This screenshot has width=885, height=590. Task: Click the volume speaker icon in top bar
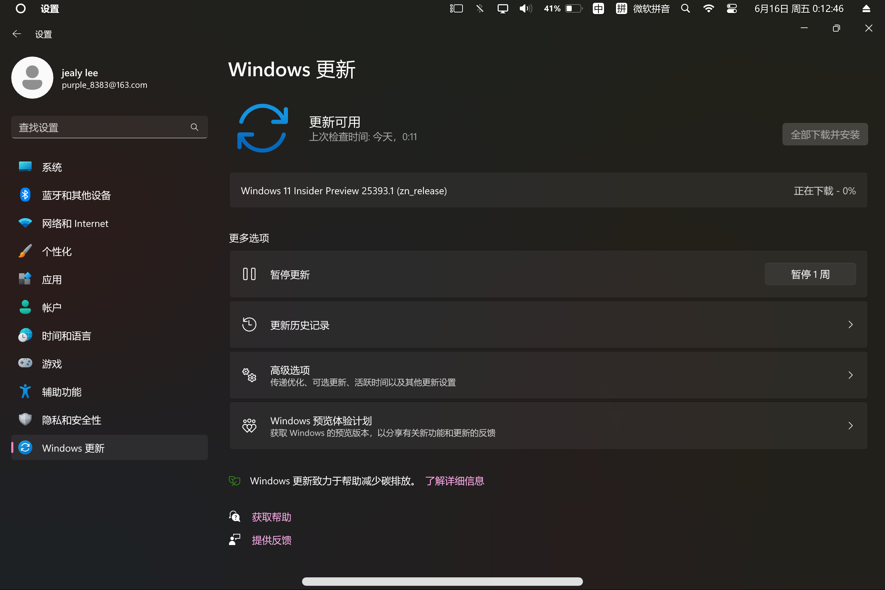[526, 9]
